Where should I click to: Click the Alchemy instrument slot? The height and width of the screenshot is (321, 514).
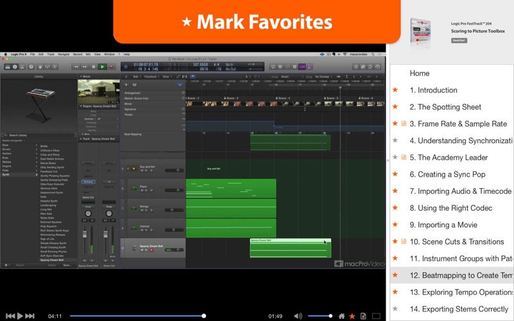[88, 182]
